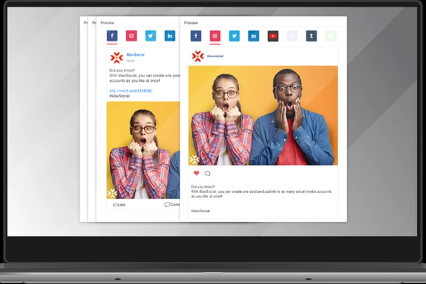
Task: Open LinkedIn preview in the left panel
Action: (170, 36)
